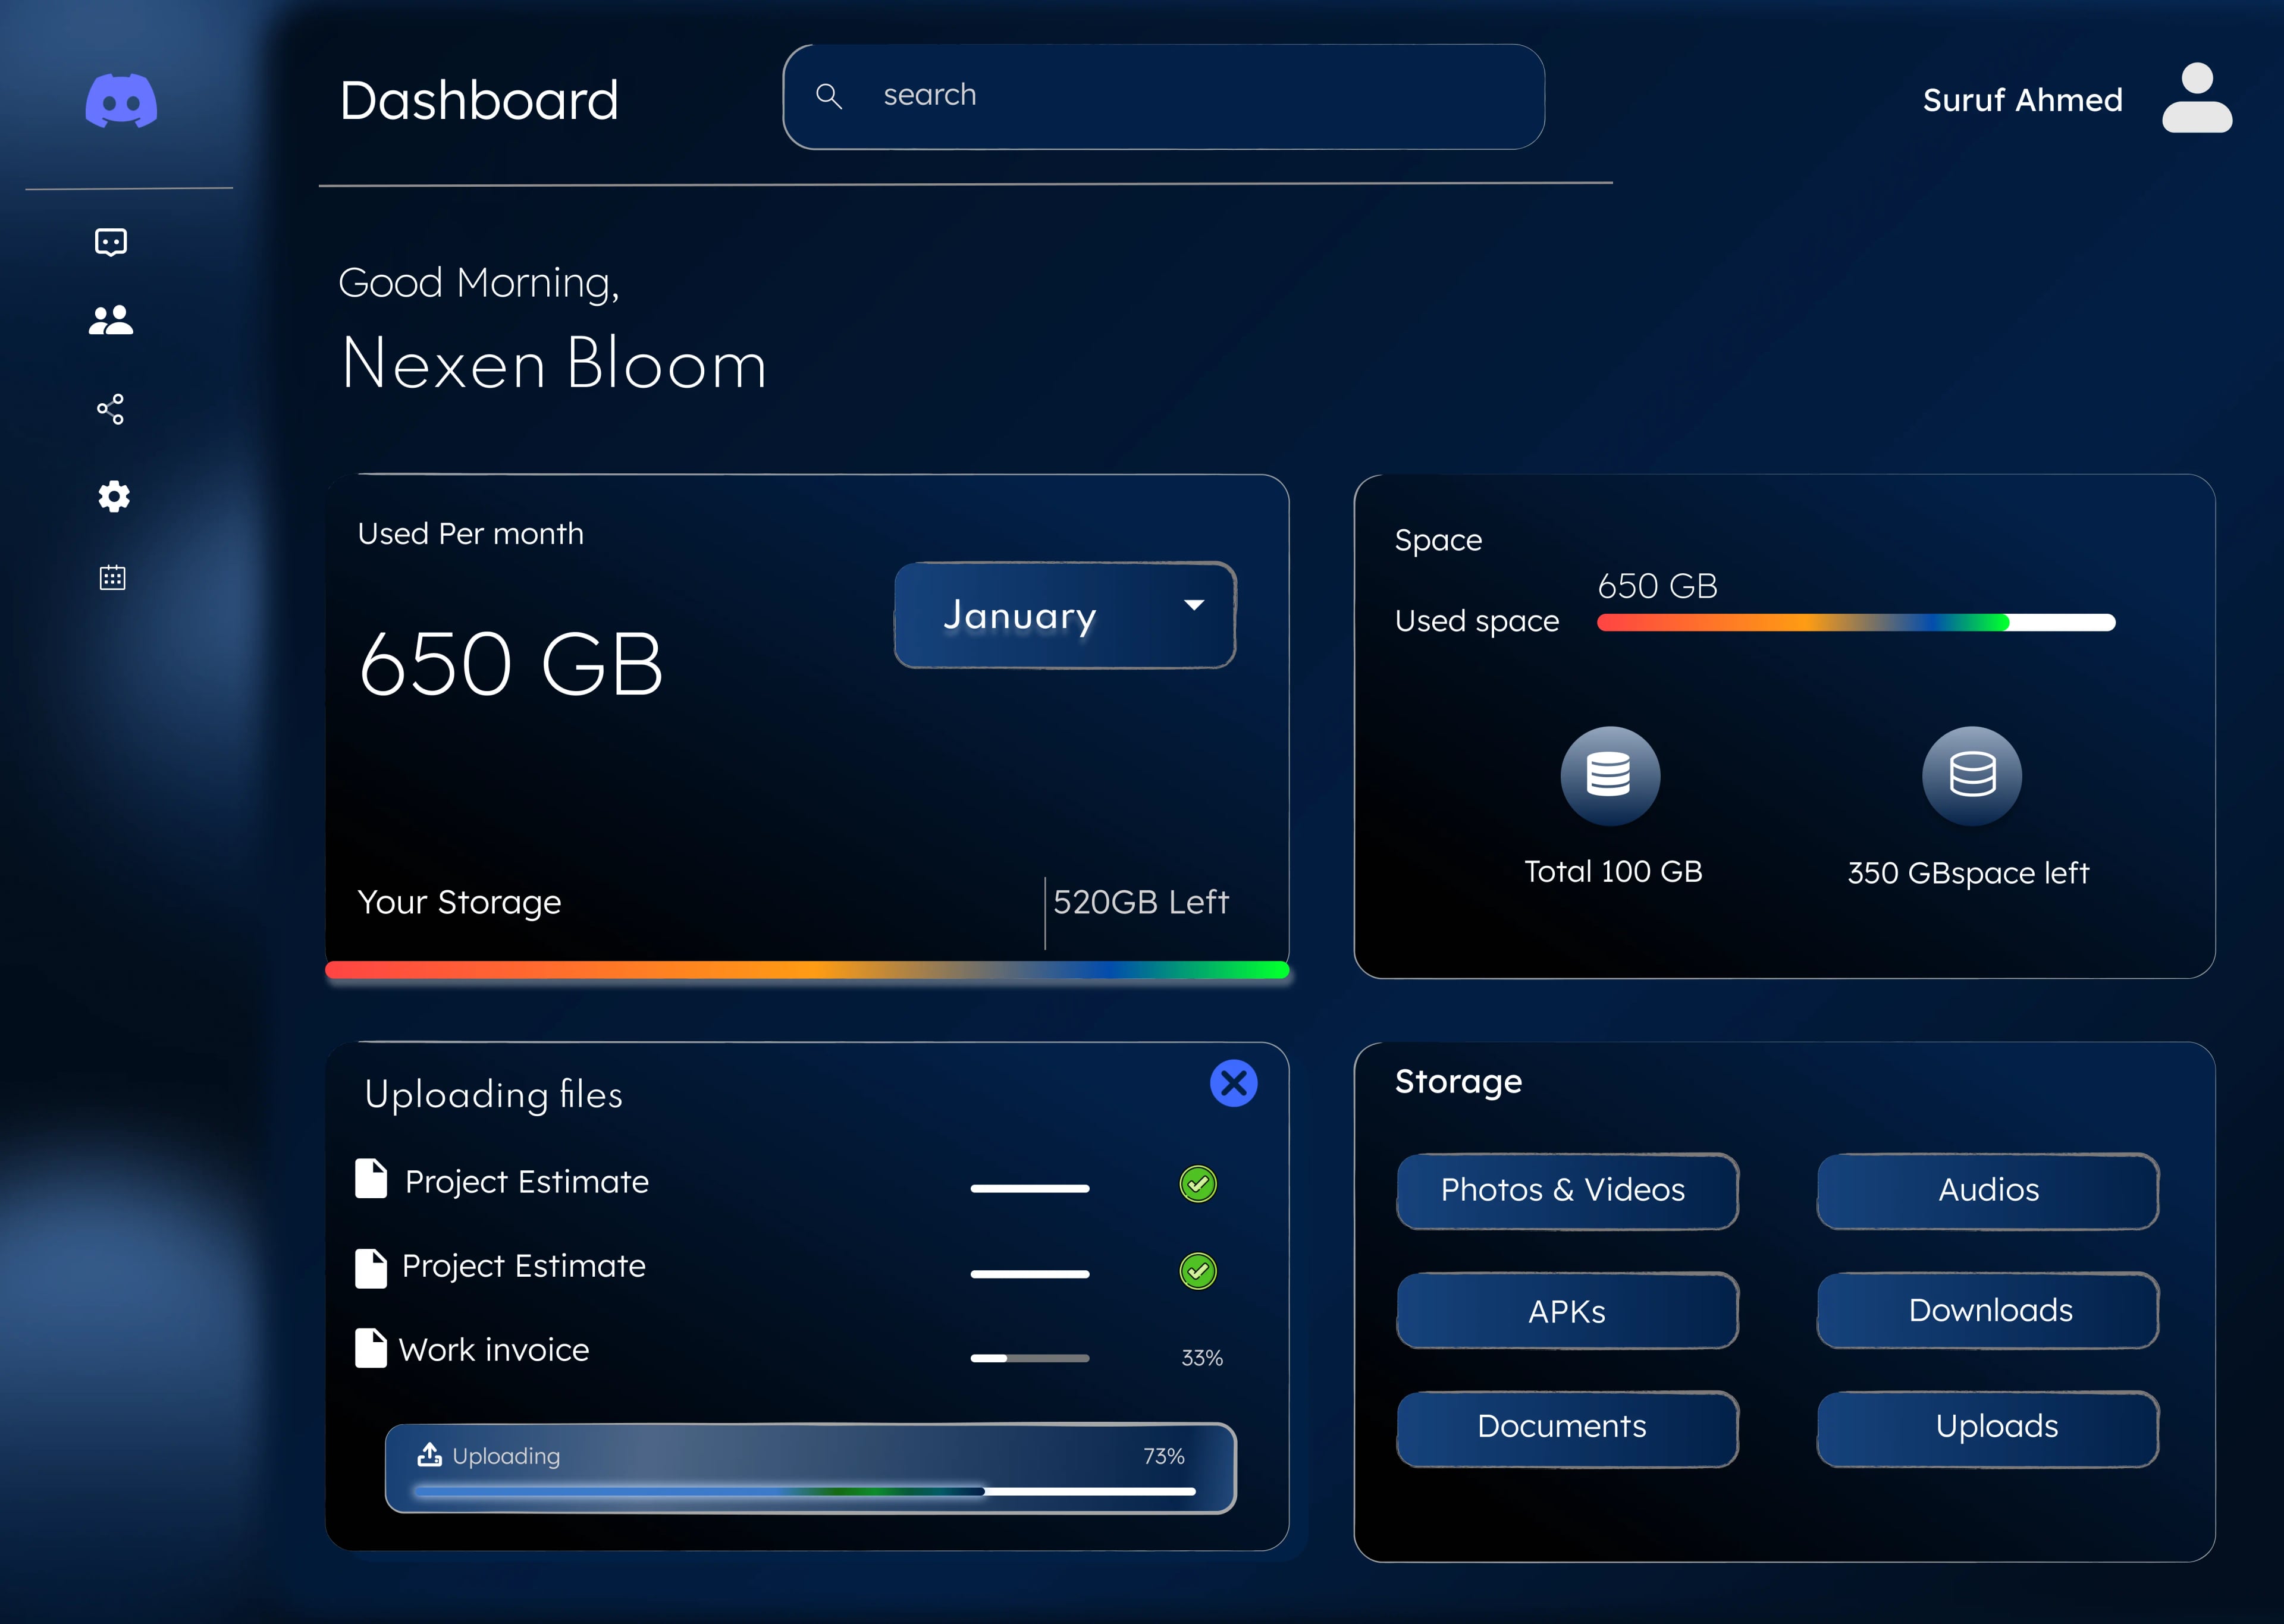Viewport: 2284px width, 1624px height.
Task: Click into the search input field
Action: 1200,96
